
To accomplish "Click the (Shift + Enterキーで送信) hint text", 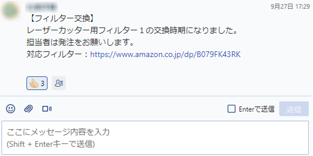I will (51, 144).
